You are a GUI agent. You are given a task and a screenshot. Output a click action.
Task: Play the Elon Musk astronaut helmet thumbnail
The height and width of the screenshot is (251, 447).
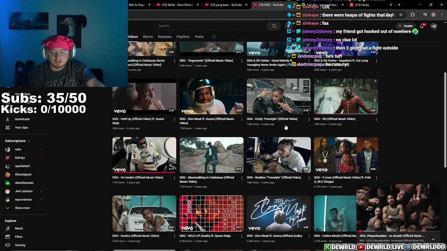[212, 97]
